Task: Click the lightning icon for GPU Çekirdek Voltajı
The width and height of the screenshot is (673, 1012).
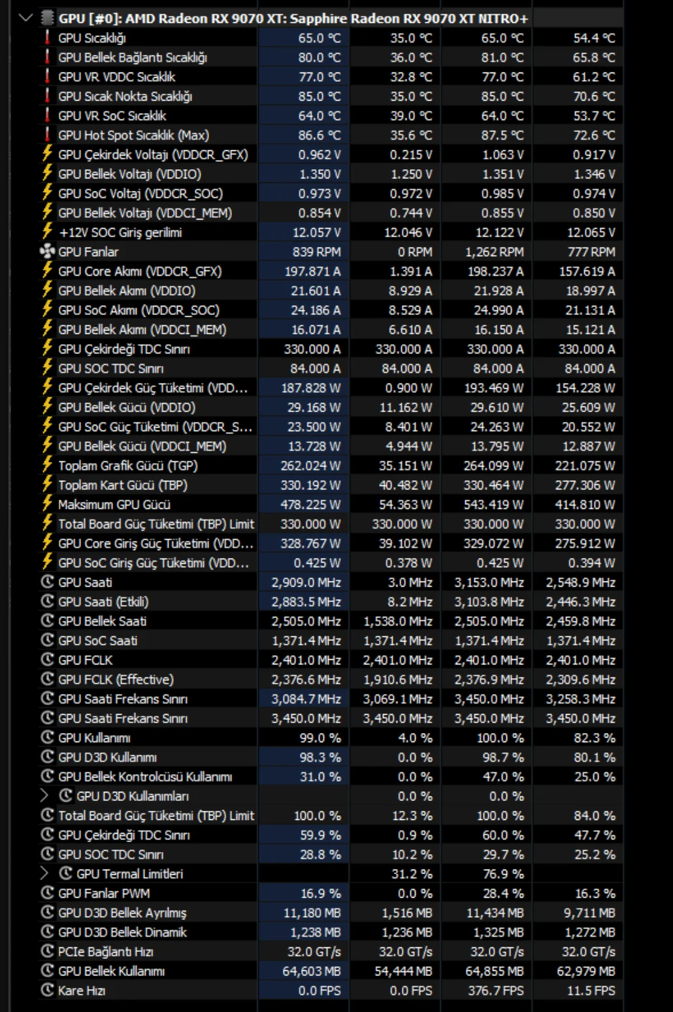Action: (47, 154)
